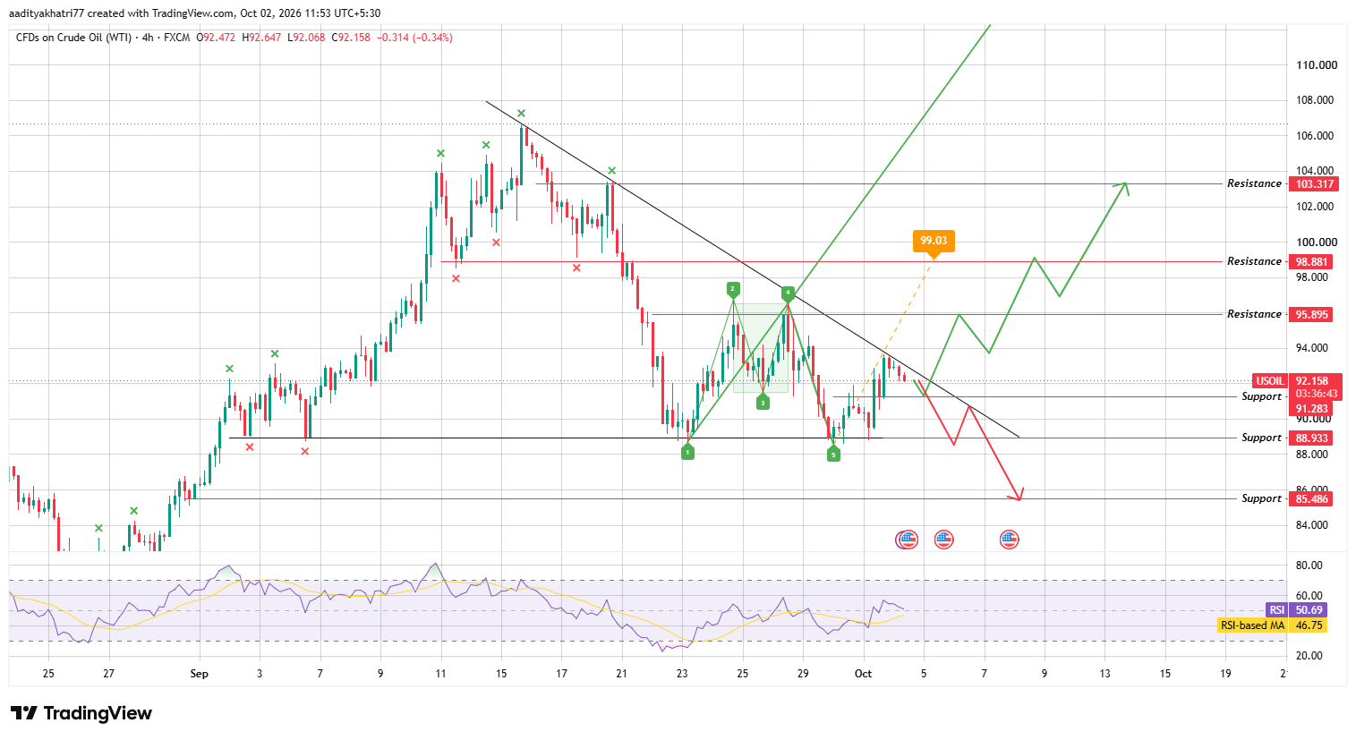Click the aadityakhatri77 created with TradingView.com caption
This screenshot has height=740, width=1356.
[123, 13]
